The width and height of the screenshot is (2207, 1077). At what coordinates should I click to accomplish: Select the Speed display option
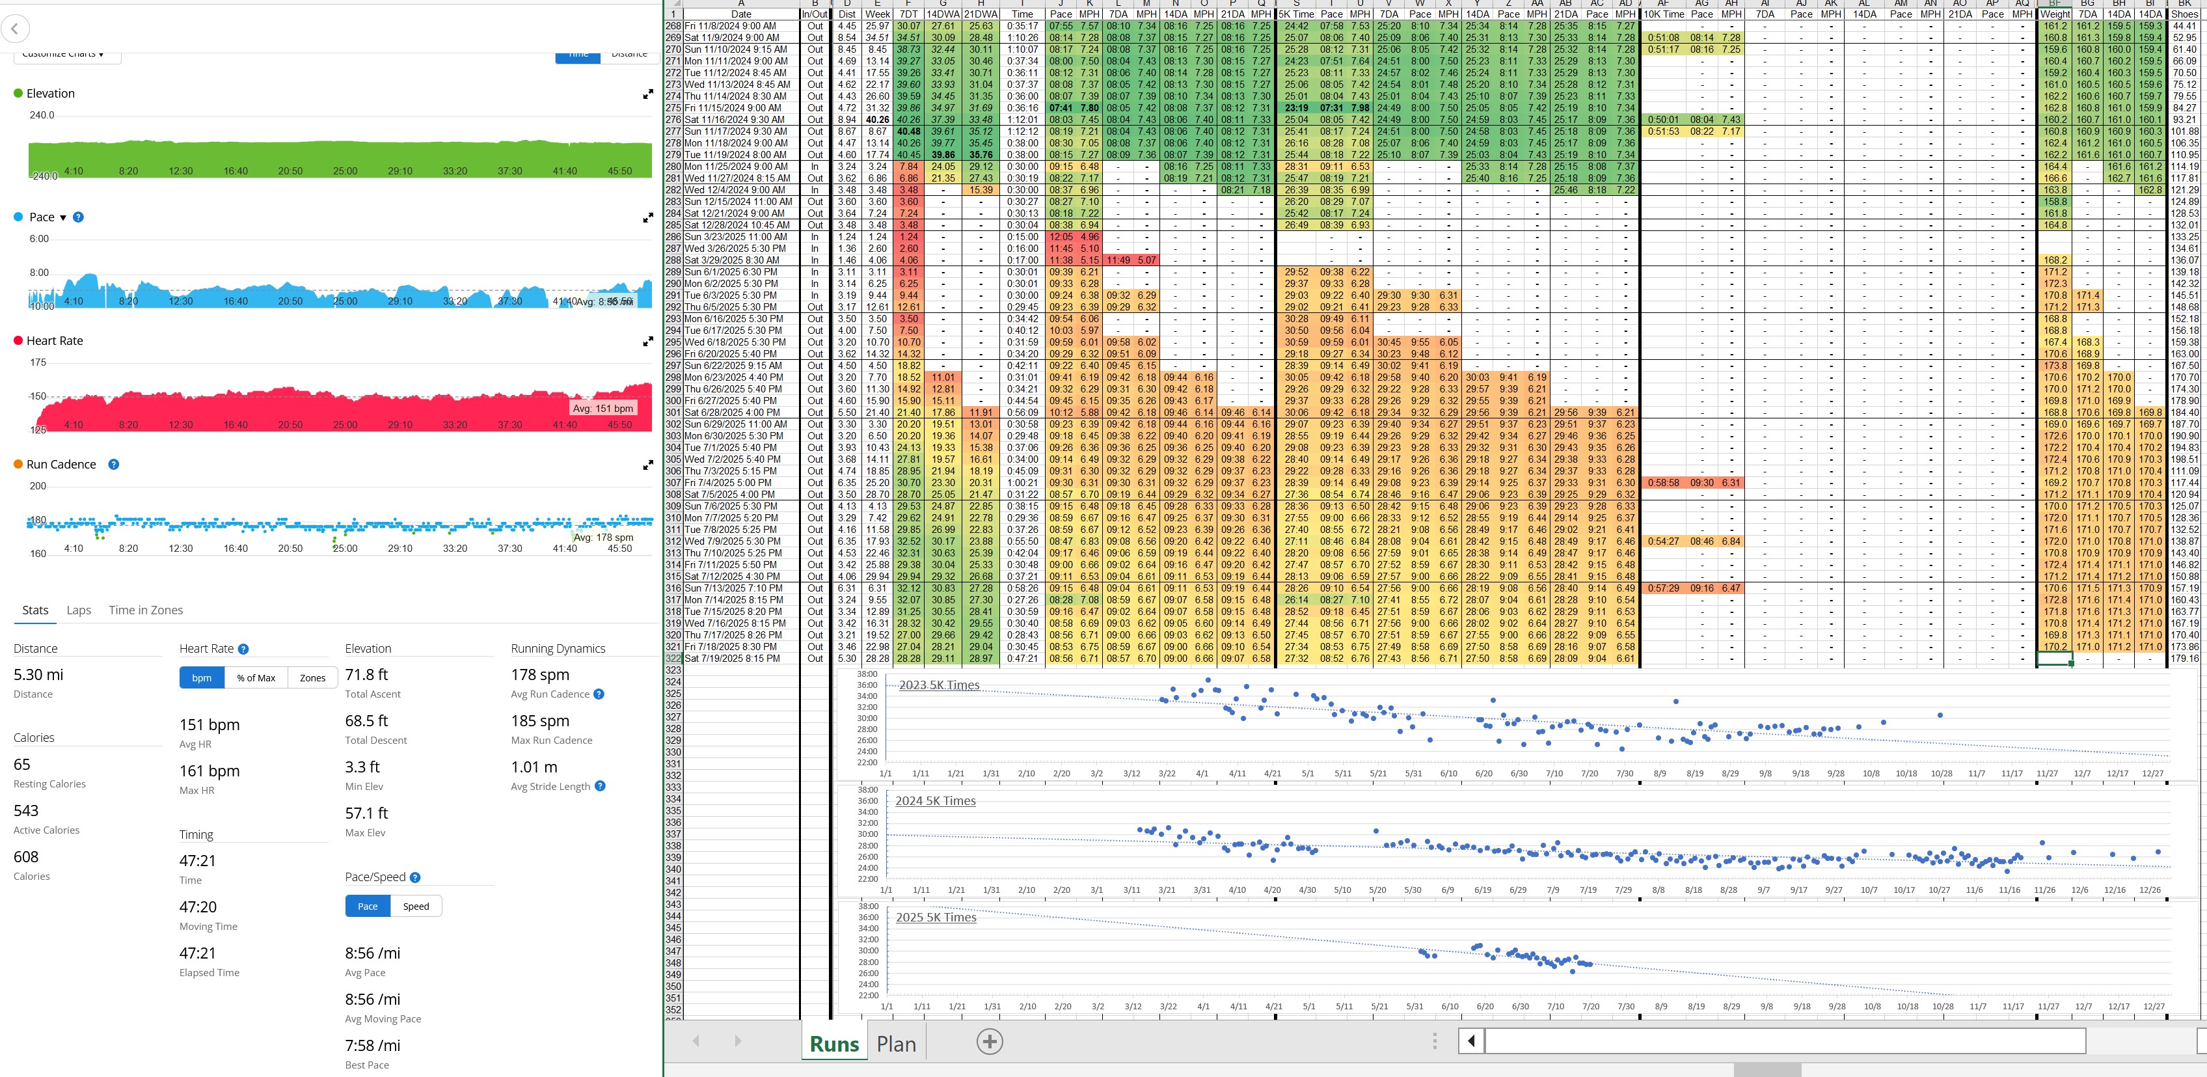click(416, 907)
